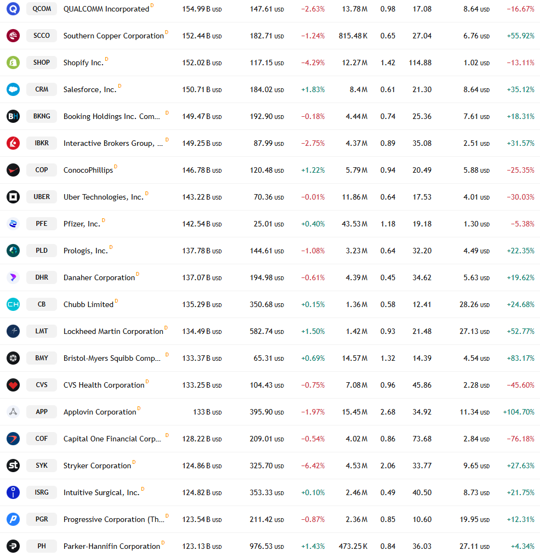Open Shopify Inc. company link
540x556 pixels.
pos(83,63)
